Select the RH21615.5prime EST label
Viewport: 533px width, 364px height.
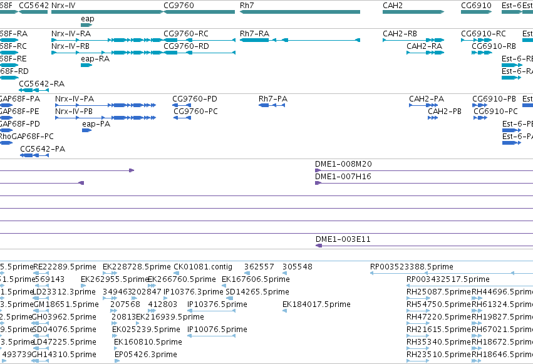coord(438,330)
